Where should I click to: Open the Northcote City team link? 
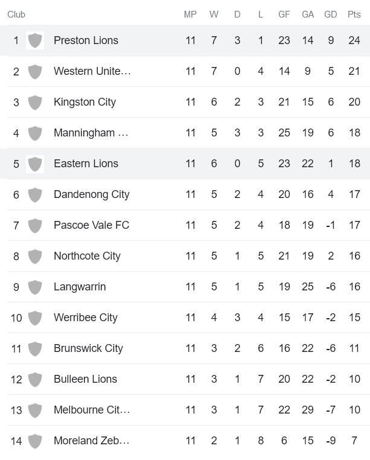87,256
